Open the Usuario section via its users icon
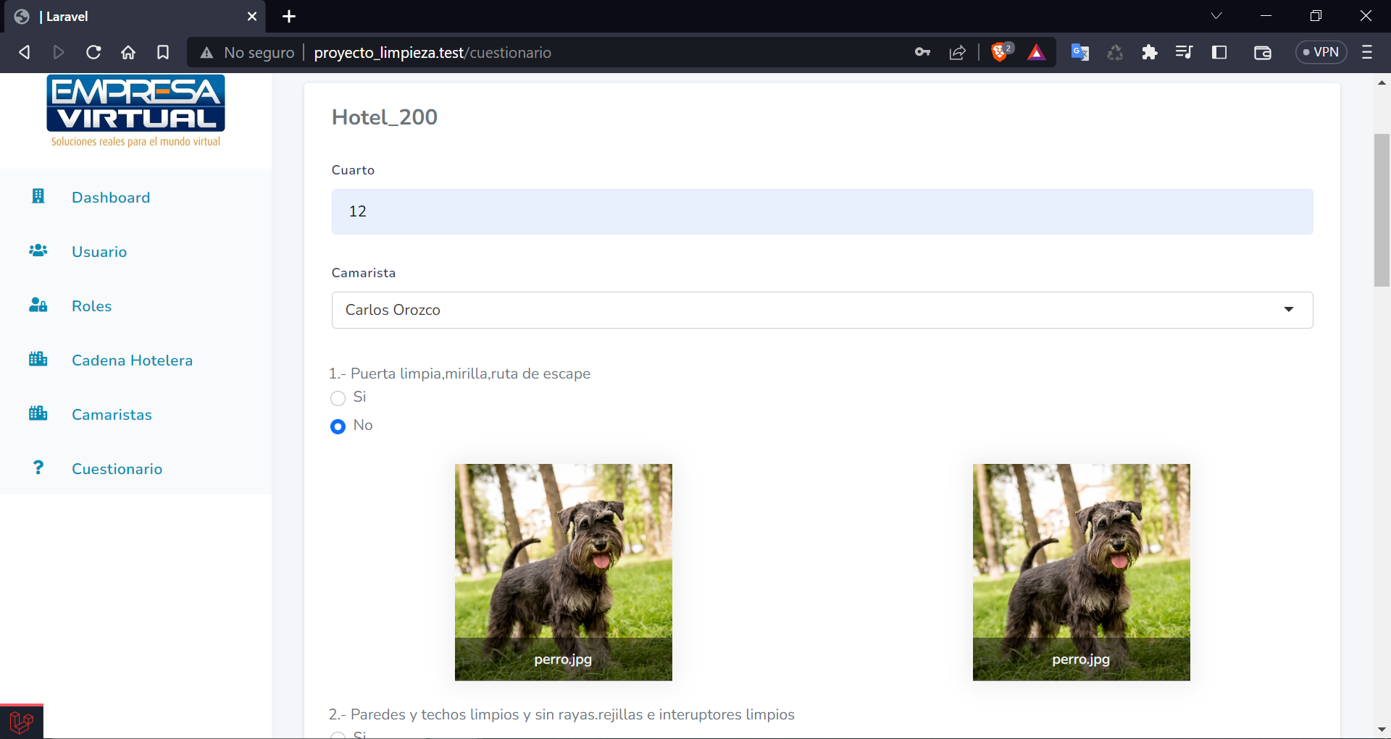Screen dimensions: 1391x739 (38, 250)
